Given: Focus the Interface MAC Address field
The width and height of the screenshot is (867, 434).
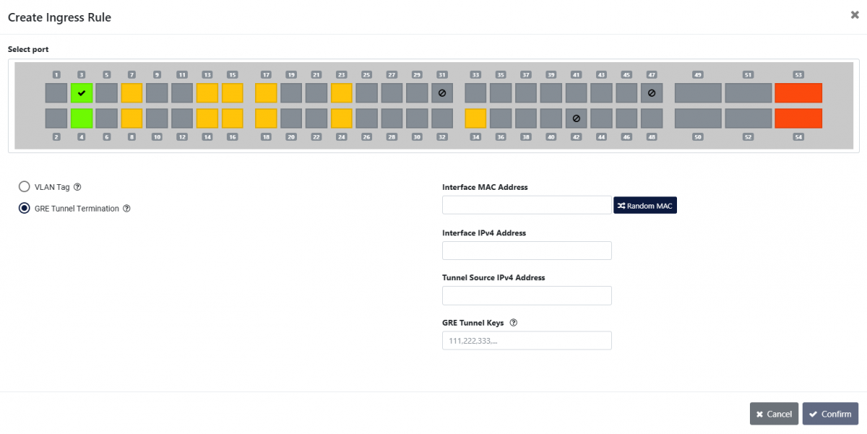Looking at the screenshot, I should tap(527, 205).
